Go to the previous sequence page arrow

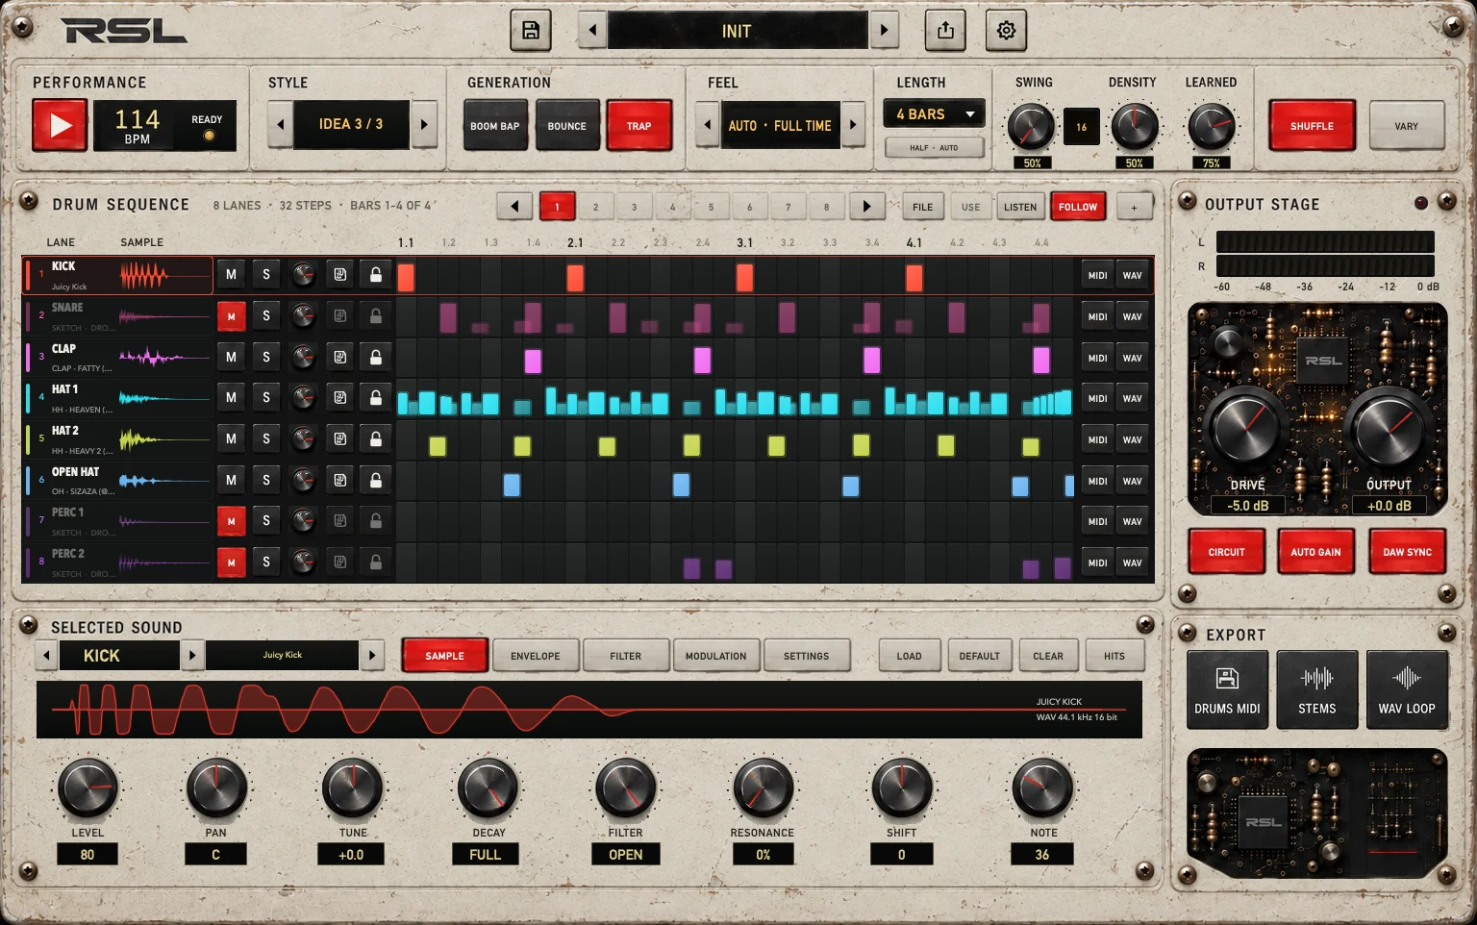point(514,207)
